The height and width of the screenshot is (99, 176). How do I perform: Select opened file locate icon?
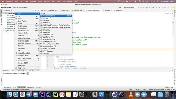pyautogui.click(x=32, y=10)
